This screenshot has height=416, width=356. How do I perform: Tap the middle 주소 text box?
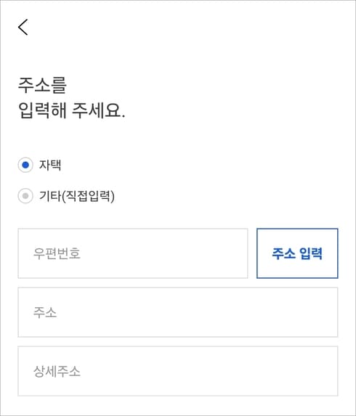178,312
